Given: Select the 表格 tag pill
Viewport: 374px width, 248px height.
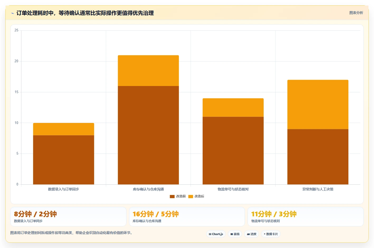Looking at the screenshot, I should click(235, 234).
